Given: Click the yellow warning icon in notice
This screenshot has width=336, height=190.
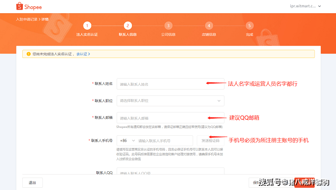Looking at the screenshot, I should click(x=28, y=54).
